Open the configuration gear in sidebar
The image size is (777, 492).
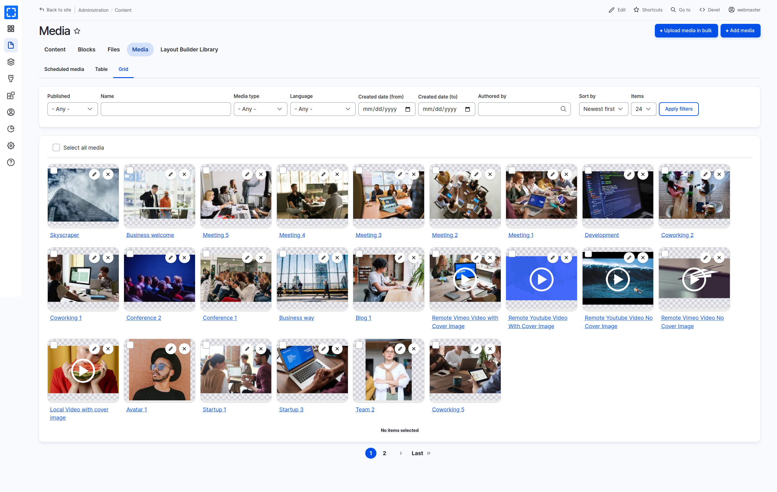click(x=11, y=146)
